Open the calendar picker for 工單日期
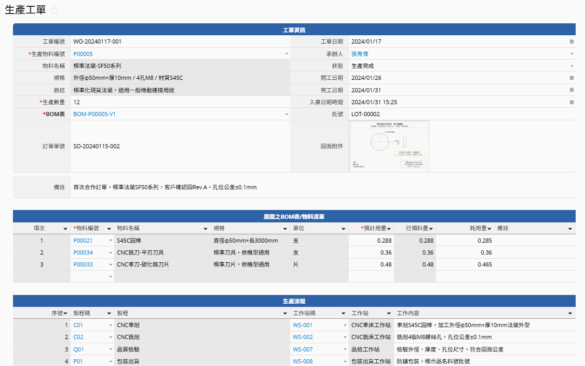The height and width of the screenshot is (366, 585). tap(572, 42)
